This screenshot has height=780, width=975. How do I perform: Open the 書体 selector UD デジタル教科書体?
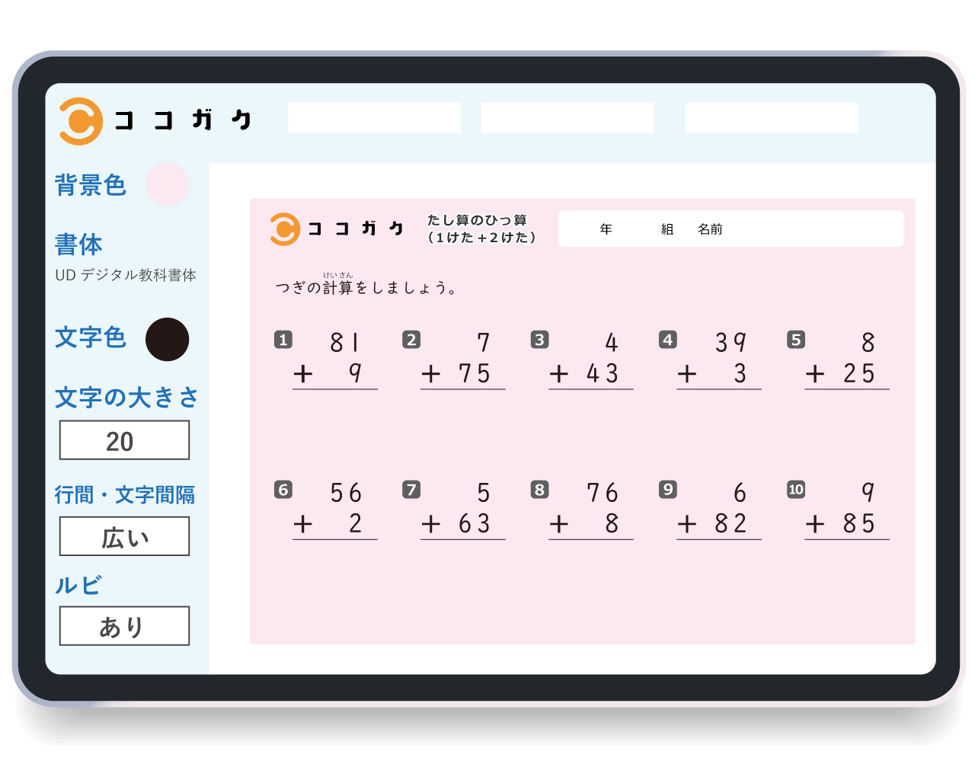(126, 275)
